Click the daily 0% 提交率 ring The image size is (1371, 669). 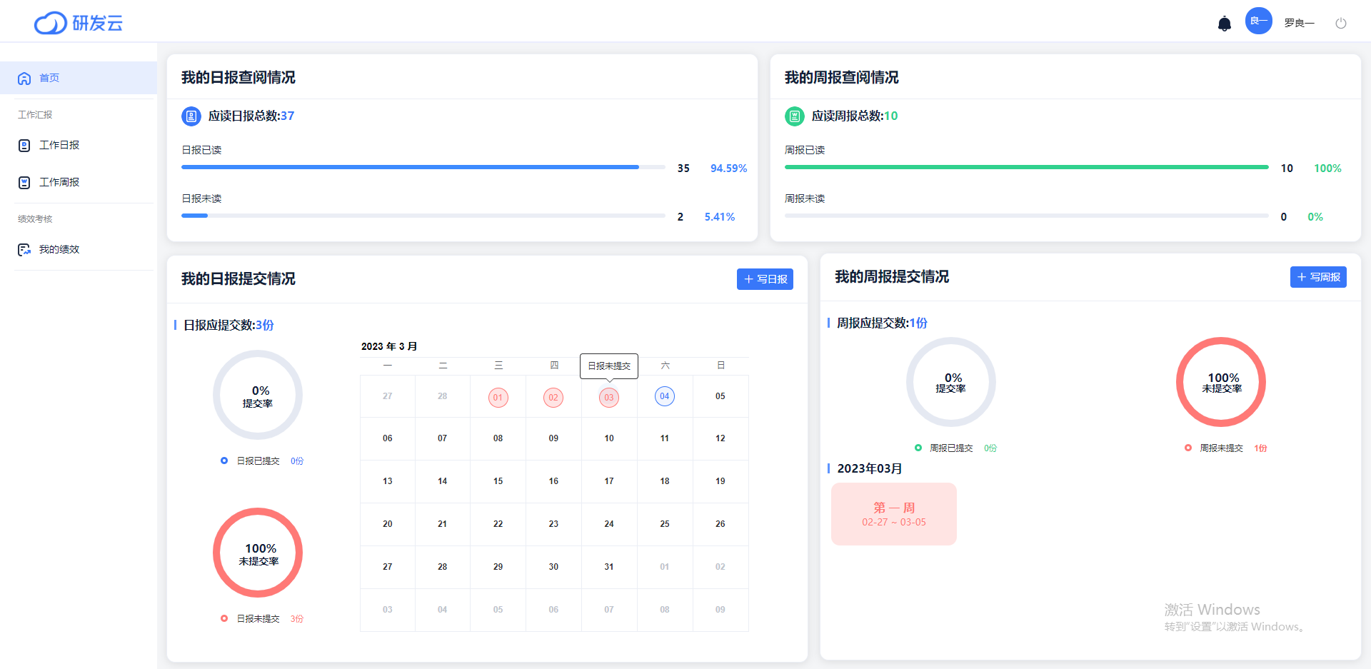tap(258, 395)
